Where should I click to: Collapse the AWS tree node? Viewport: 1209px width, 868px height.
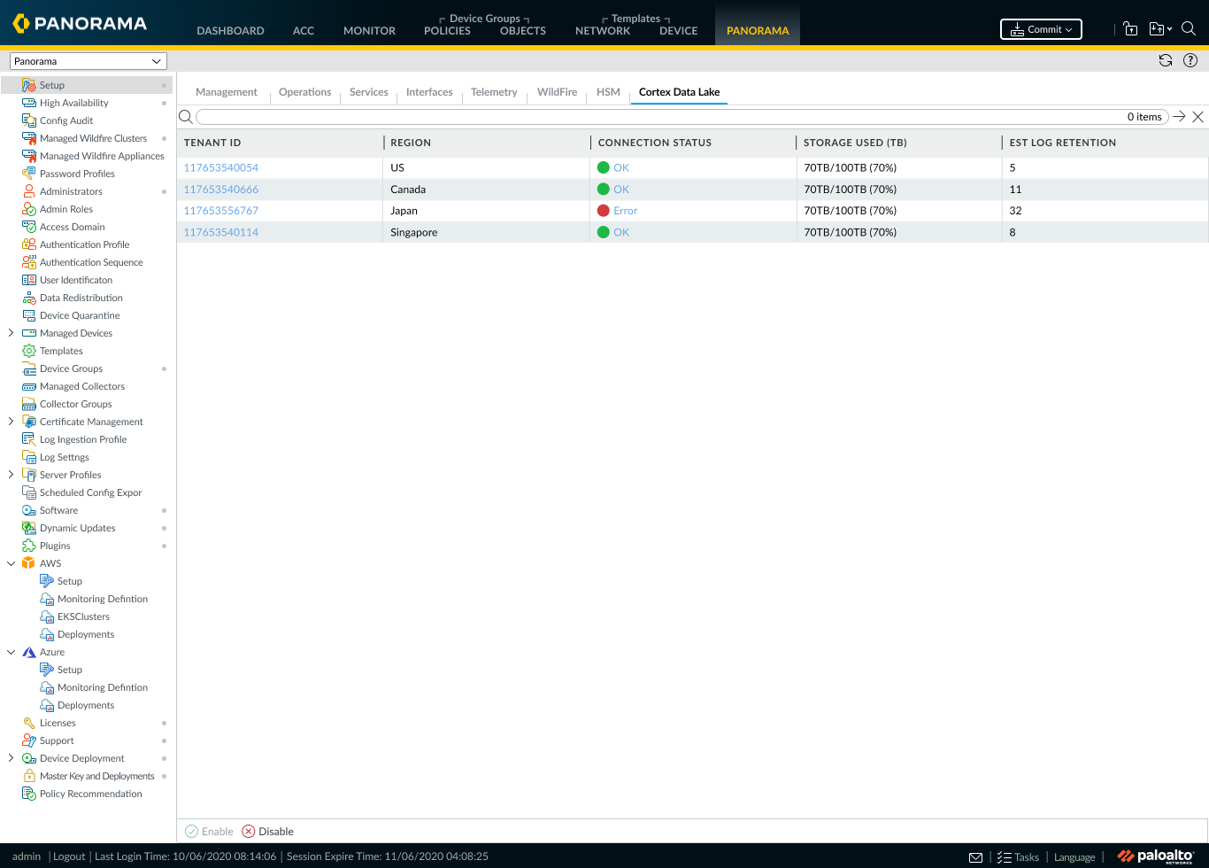tap(11, 563)
